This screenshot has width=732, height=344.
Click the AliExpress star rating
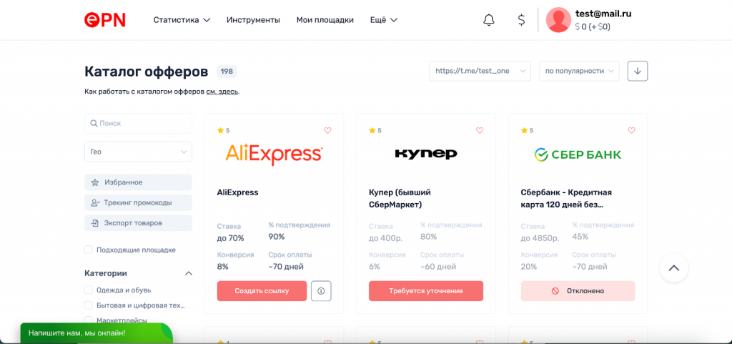[223, 131]
